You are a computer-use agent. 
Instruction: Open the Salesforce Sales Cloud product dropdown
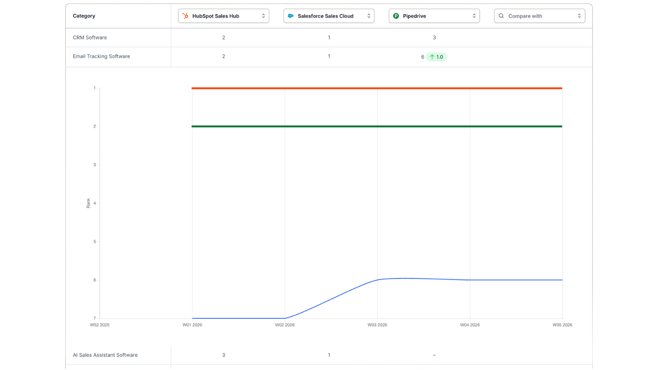[x=329, y=16]
